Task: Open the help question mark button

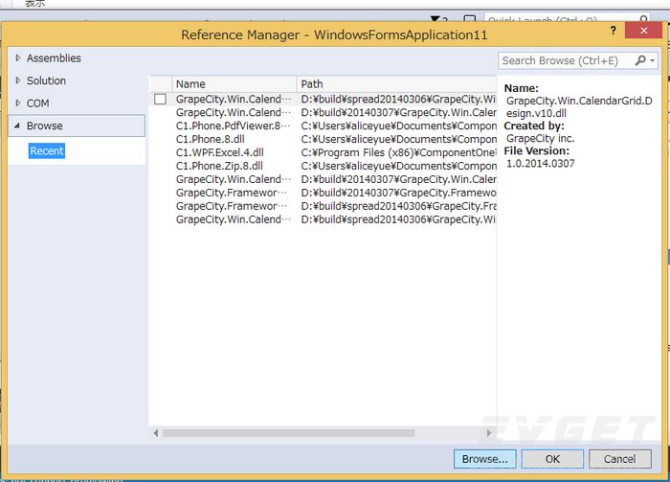Action: tap(614, 31)
